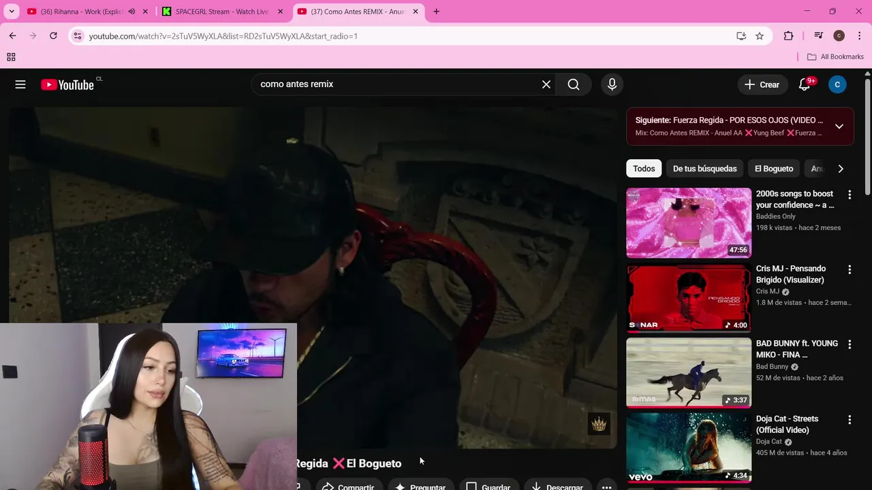Click the crown channel watermark on video

pyautogui.click(x=599, y=424)
